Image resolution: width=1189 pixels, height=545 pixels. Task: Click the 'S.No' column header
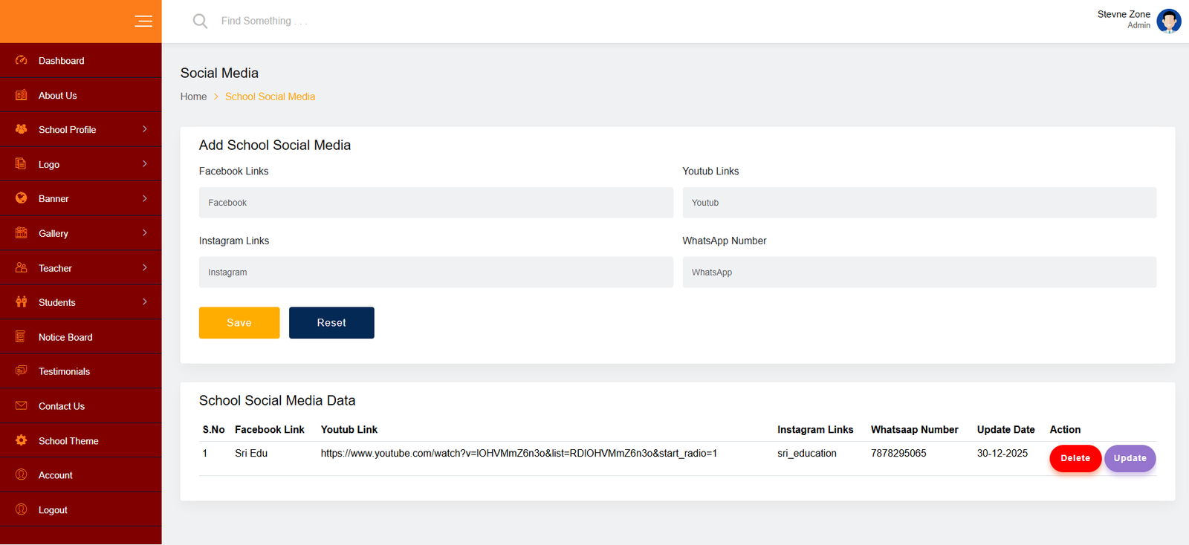point(213,429)
